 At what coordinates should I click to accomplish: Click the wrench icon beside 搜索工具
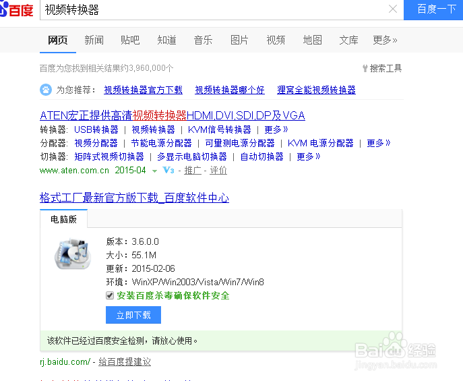(x=365, y=69)
